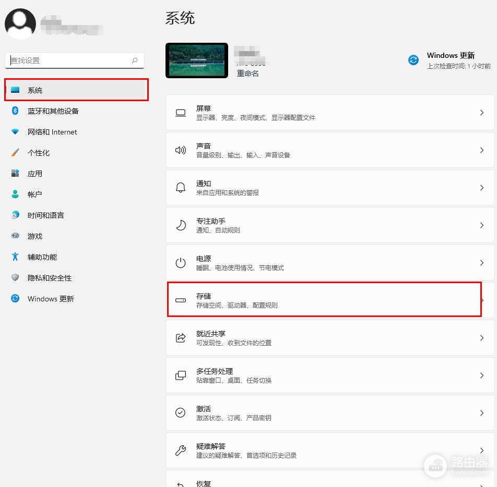The height and width of the screenshot is (487, 497).
Task: Open 时间和语言 settings category
Action: click(x=46, y=215)
